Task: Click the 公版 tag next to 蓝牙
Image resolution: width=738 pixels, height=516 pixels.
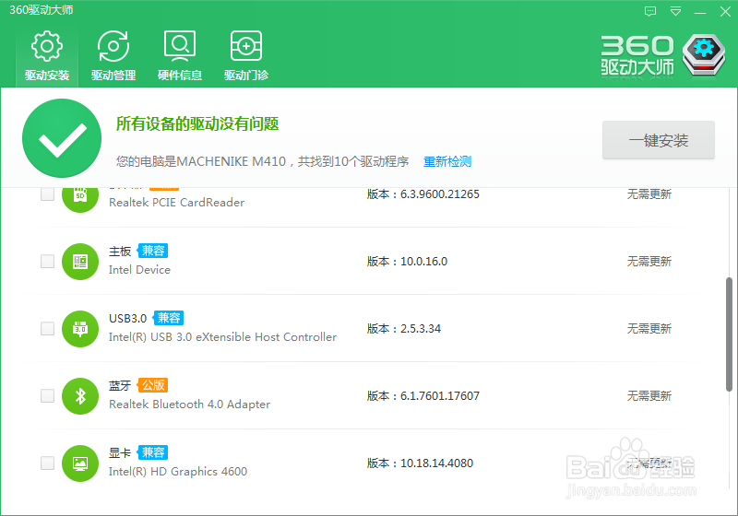Action: pos(152,385)
